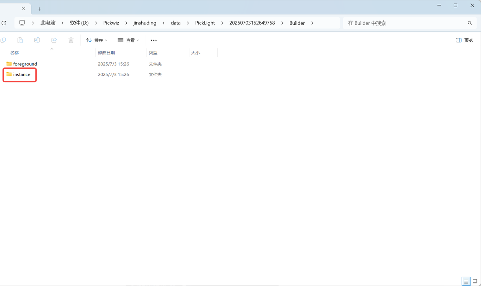Click the search magnifier icon
Viewport: 481px width, 286px height.
(470, 23)
